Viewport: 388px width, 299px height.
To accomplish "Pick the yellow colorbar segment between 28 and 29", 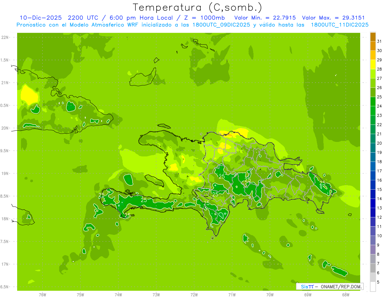I will [373, 65].
